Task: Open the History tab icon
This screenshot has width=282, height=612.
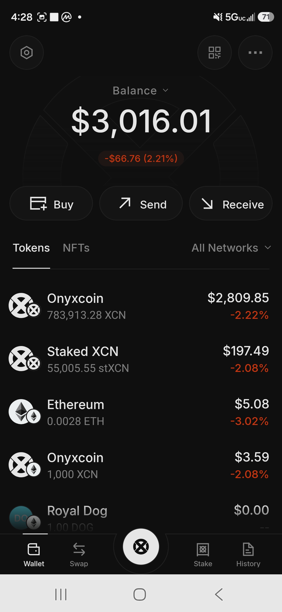Action: [x=248, y=549]
